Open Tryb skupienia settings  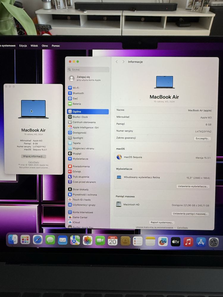point(79,177)
